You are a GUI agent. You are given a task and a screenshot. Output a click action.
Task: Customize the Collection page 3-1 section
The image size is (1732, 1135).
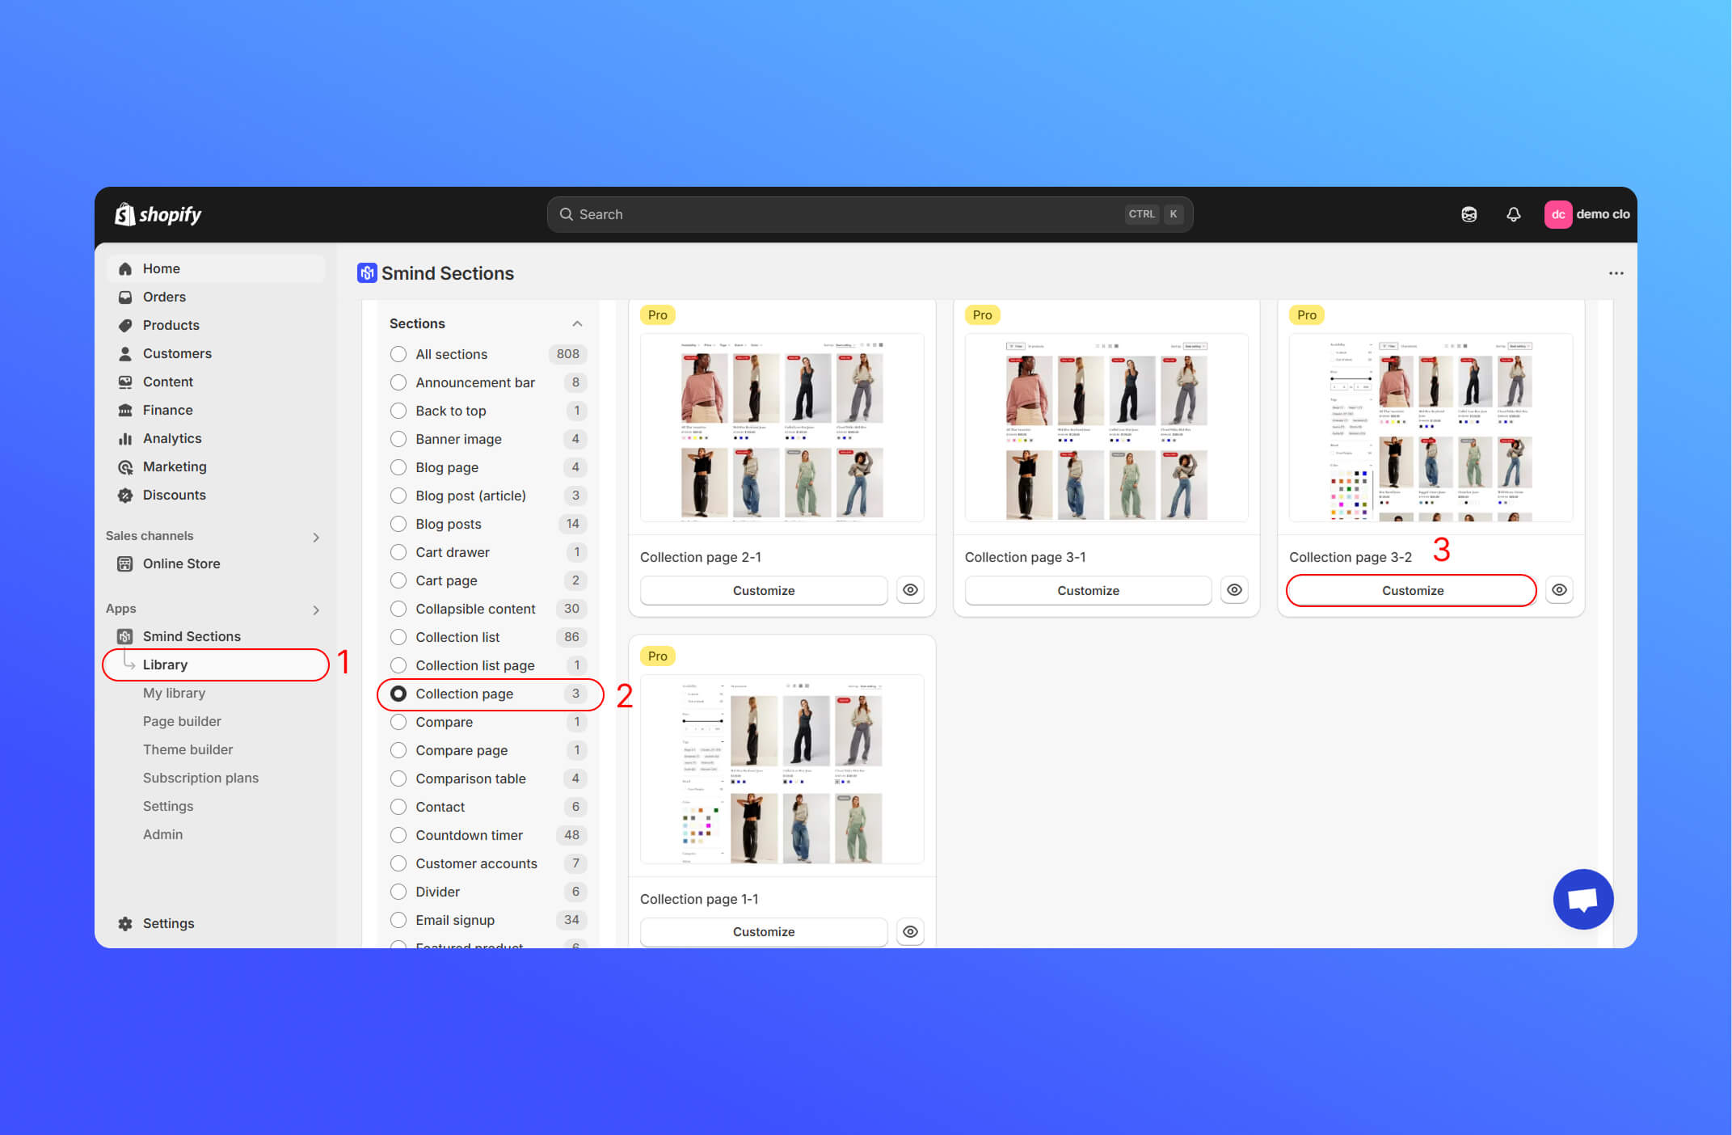click(x=1087, y=590)
